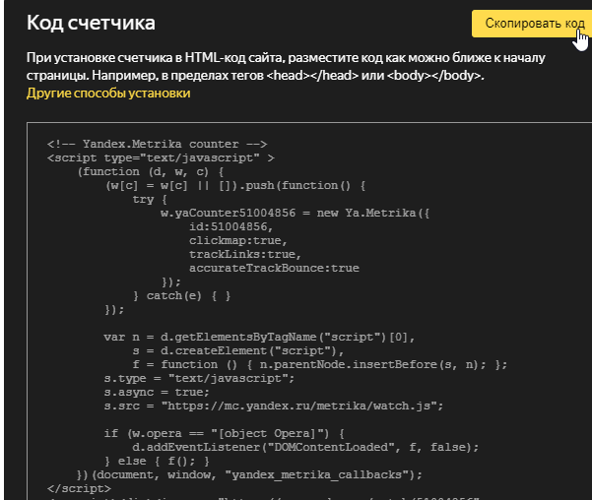
Task: Open the Другие способы установки link
Action: point(108,94)
